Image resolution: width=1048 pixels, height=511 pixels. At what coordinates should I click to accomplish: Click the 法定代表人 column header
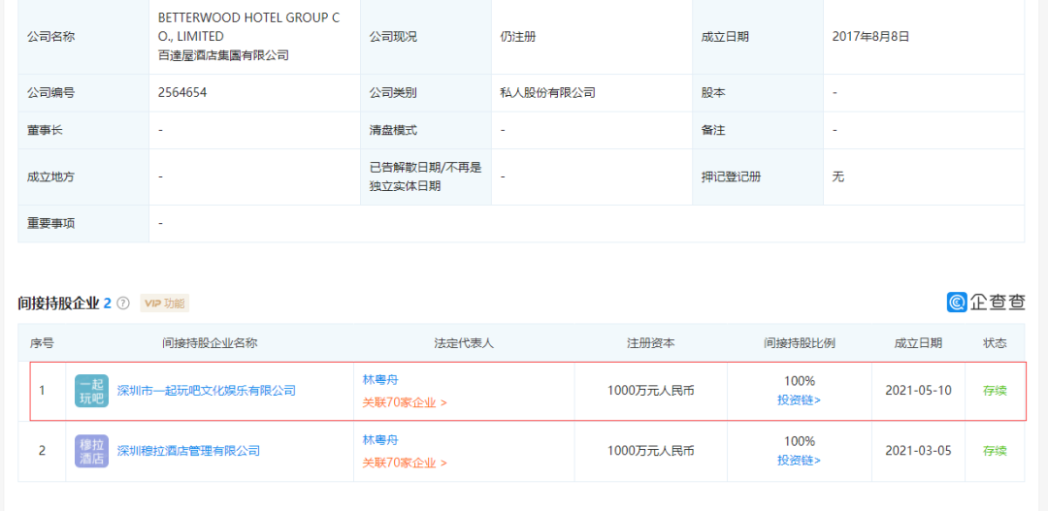464,342
